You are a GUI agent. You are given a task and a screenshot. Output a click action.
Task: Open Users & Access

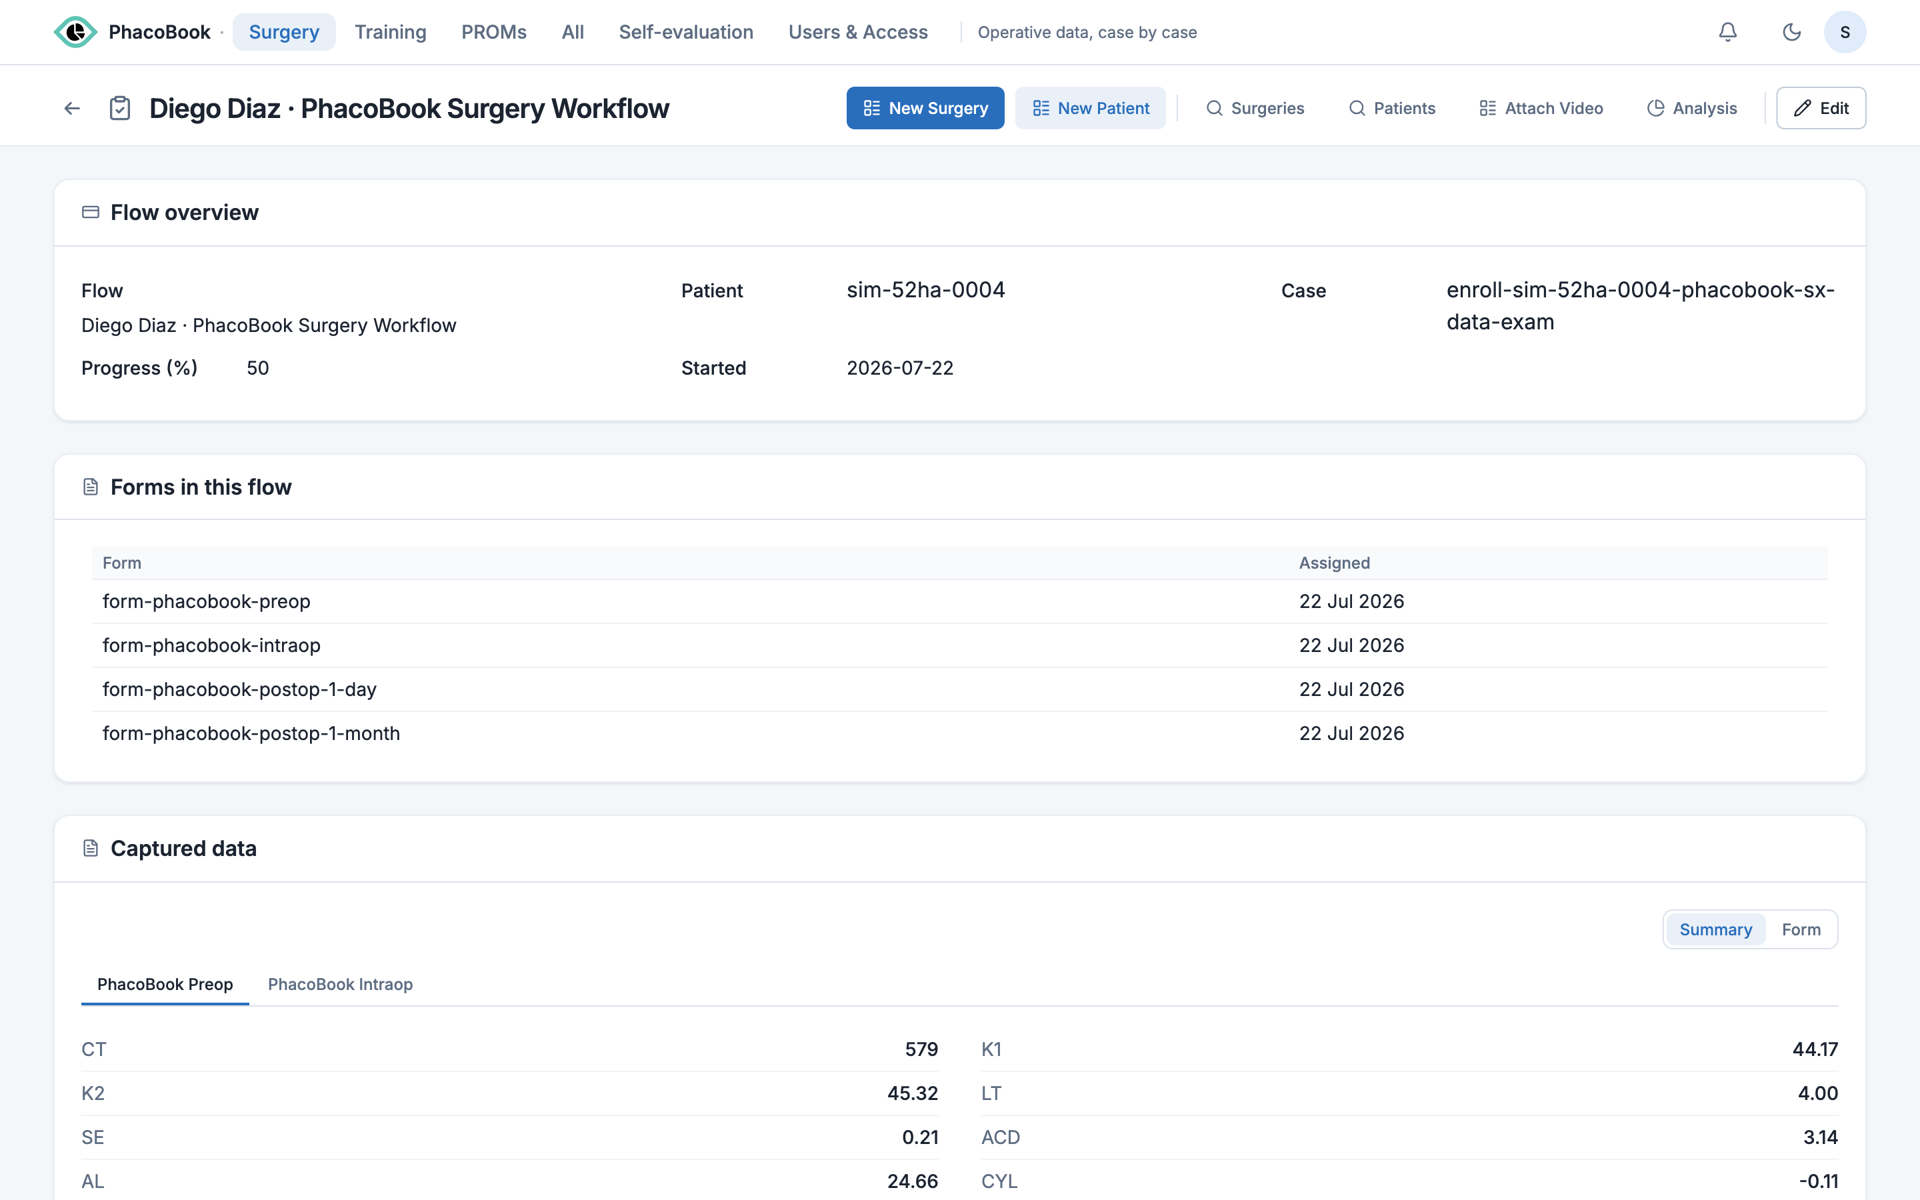[x=857, y=32]
